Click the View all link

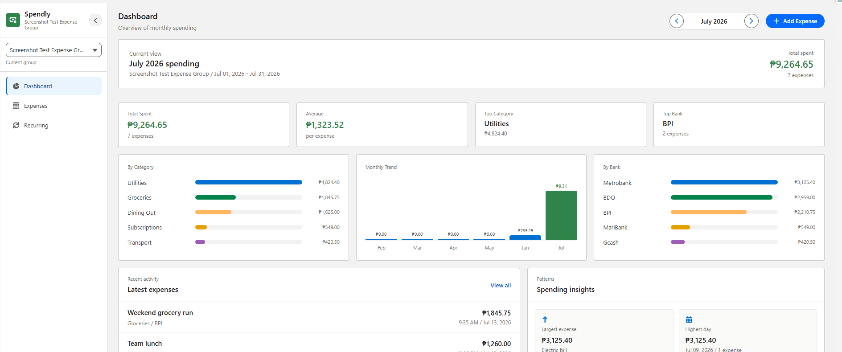[x=501, y=285]
